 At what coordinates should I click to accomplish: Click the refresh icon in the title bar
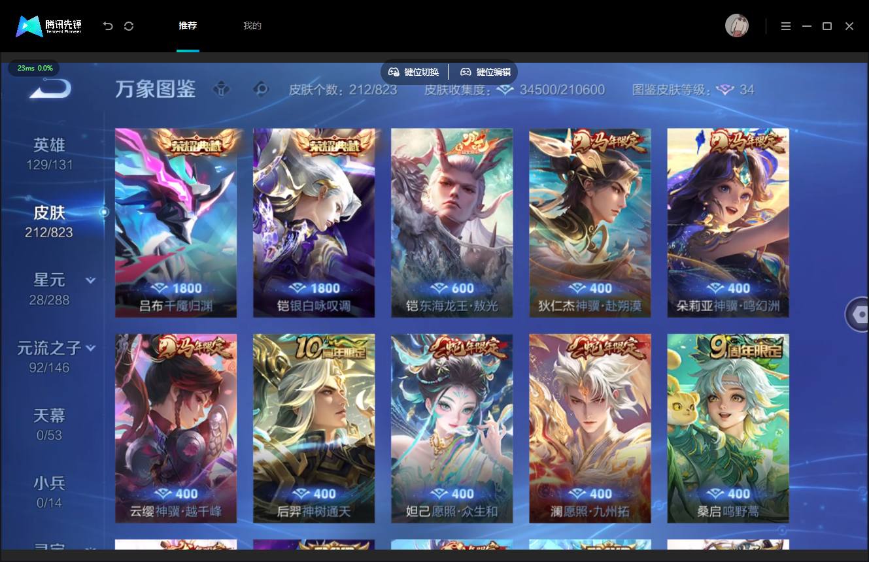pyautogui.click(x=129, y=26)
